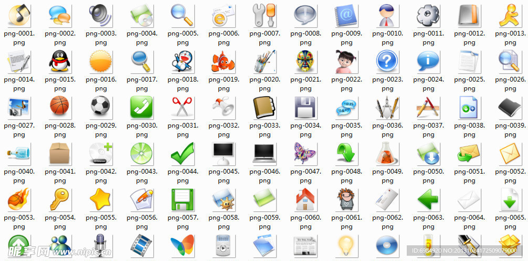Click the blue question mark icon png-0023

tap(387, 61)
